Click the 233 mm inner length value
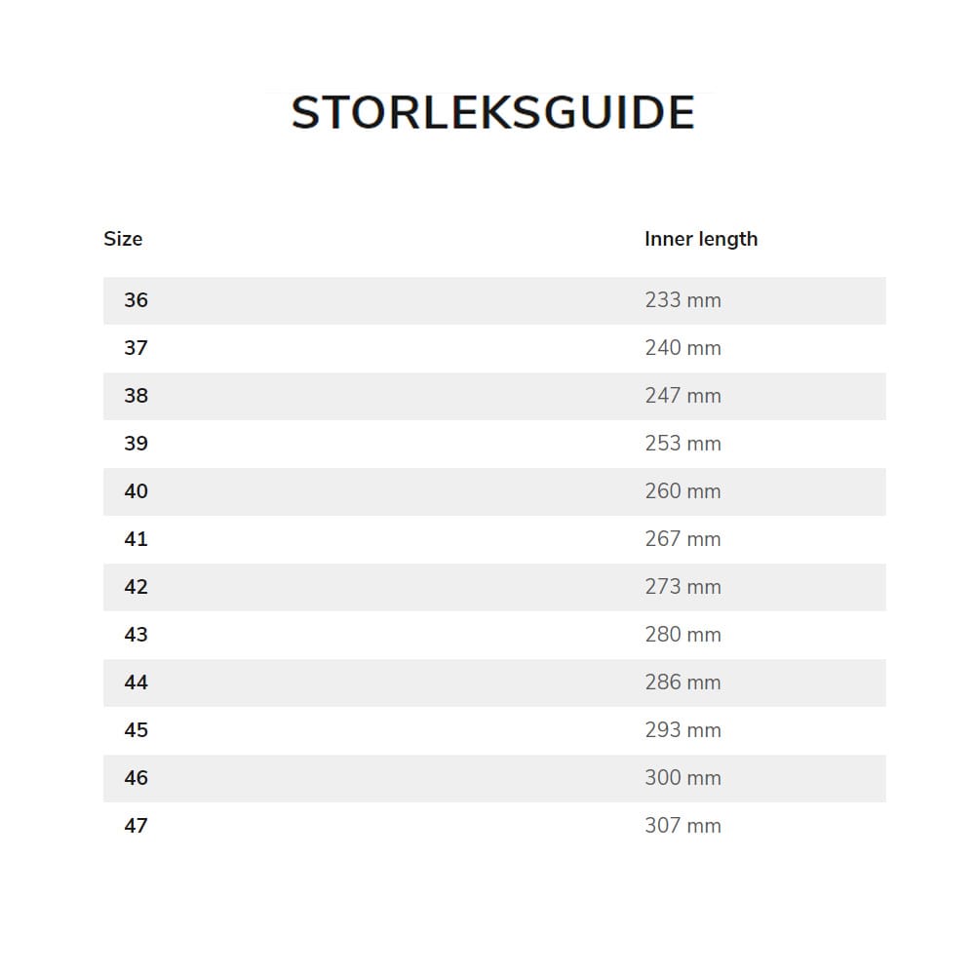 pyautogui.click(x=682, y=300)
